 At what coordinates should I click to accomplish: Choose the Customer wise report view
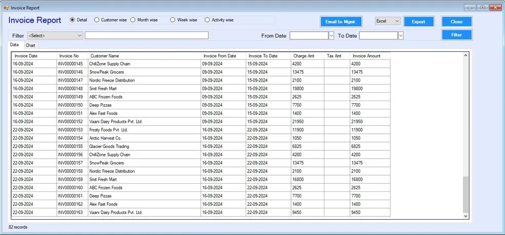pyautogui.click(x=97, y=20)
